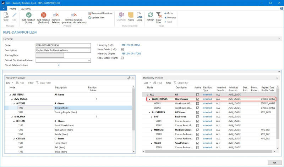Image resolution: width=284 pixels, height=167 pixels.
Task: Switch to the HOME tab
Action: click(x=13, y=8)
